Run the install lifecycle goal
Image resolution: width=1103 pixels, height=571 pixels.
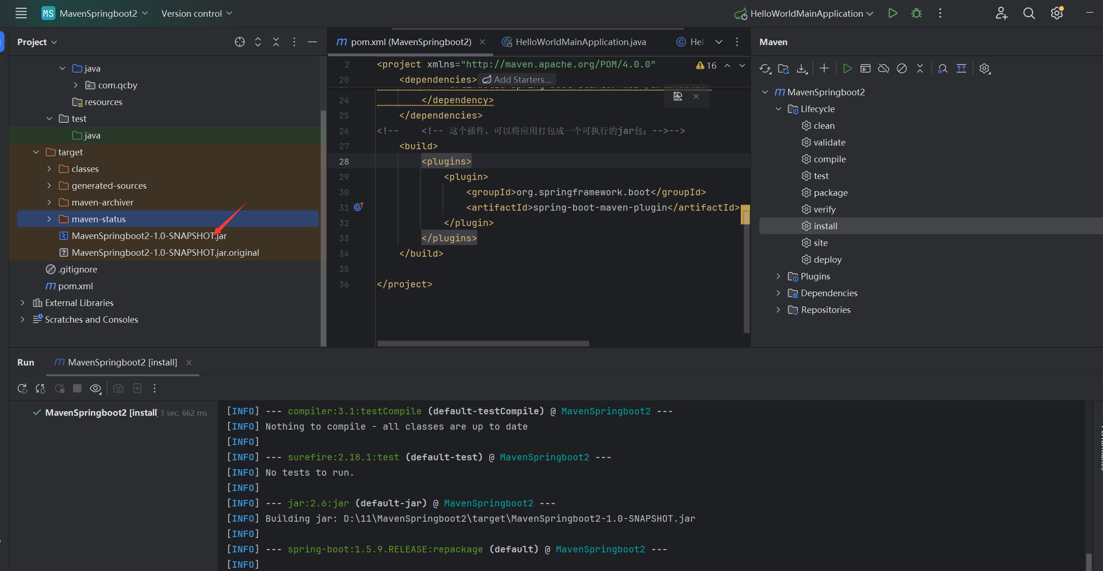pyautogui.click(x=825, y=226)
